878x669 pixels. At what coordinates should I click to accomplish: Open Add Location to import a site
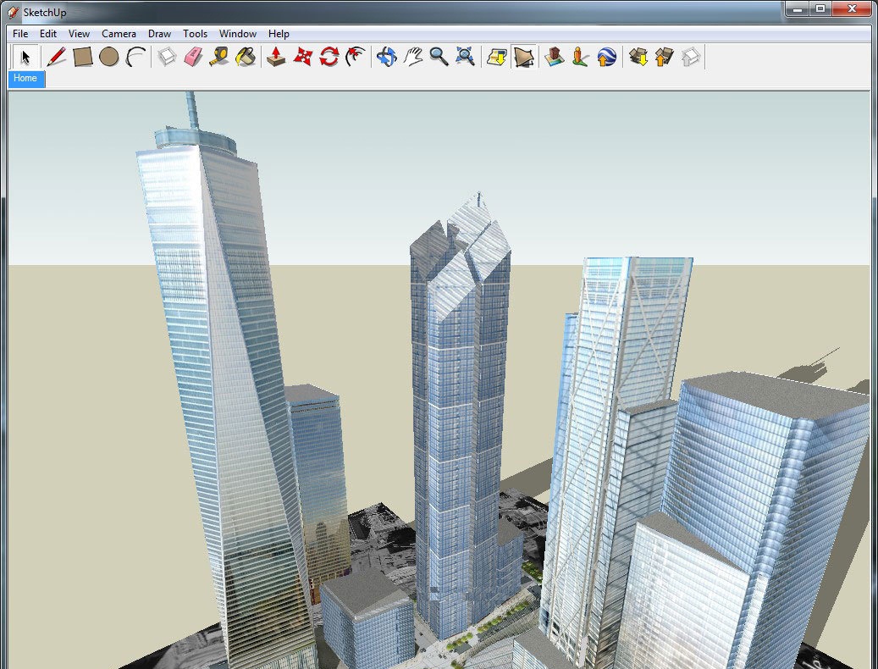tap(499, 57)
